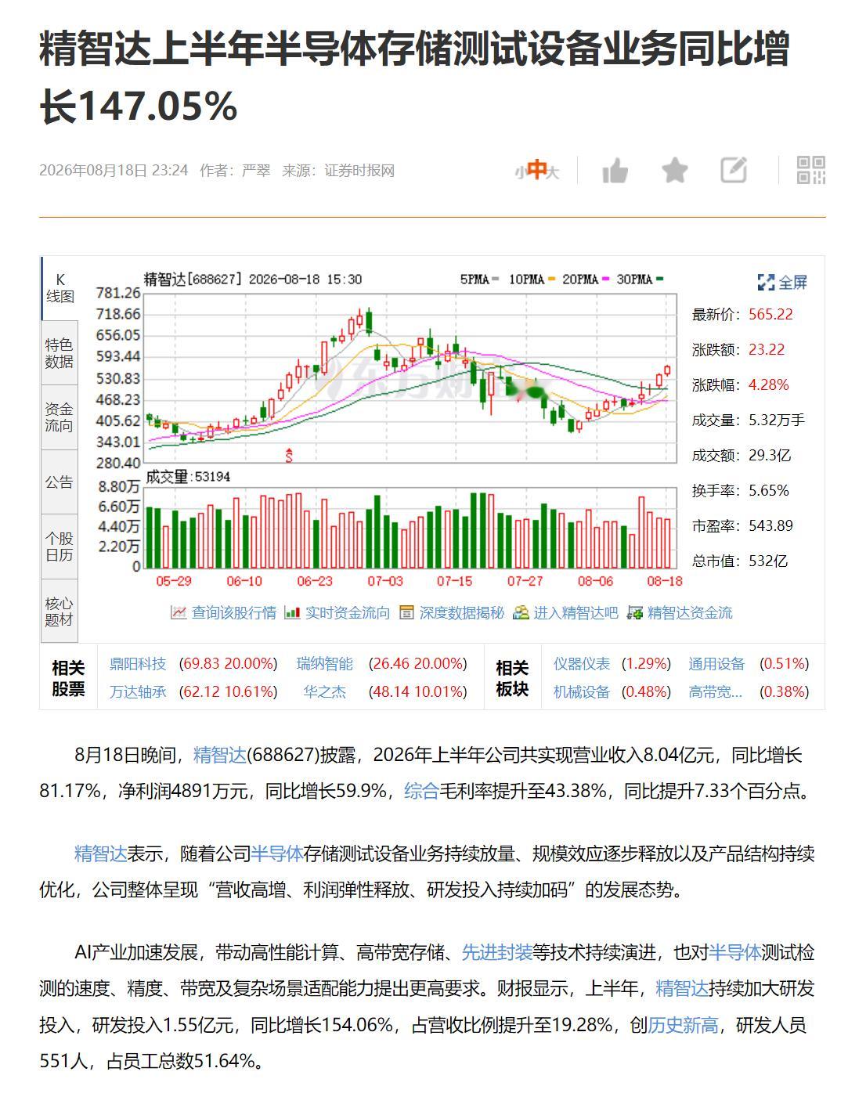The height and width of the screenshot is (1097, 848).
Task: Open sector 仪器仪表
Action: pyautogui.click(x=582, y=664)
